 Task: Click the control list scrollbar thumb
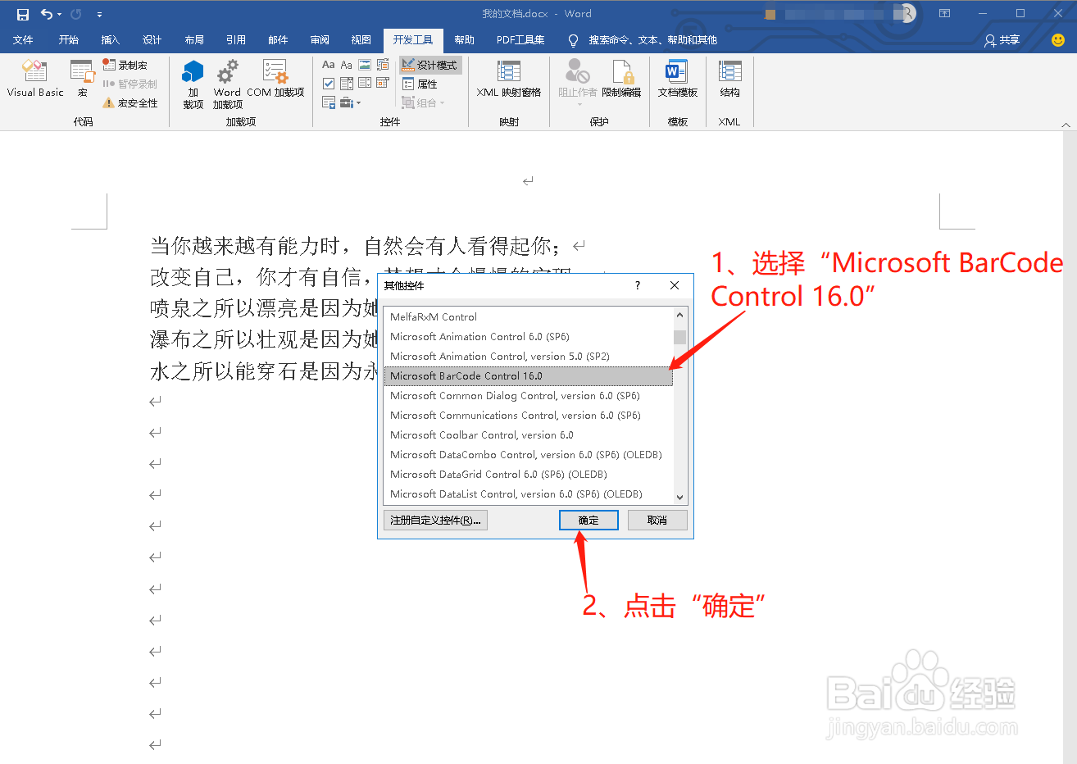point(679,337)
